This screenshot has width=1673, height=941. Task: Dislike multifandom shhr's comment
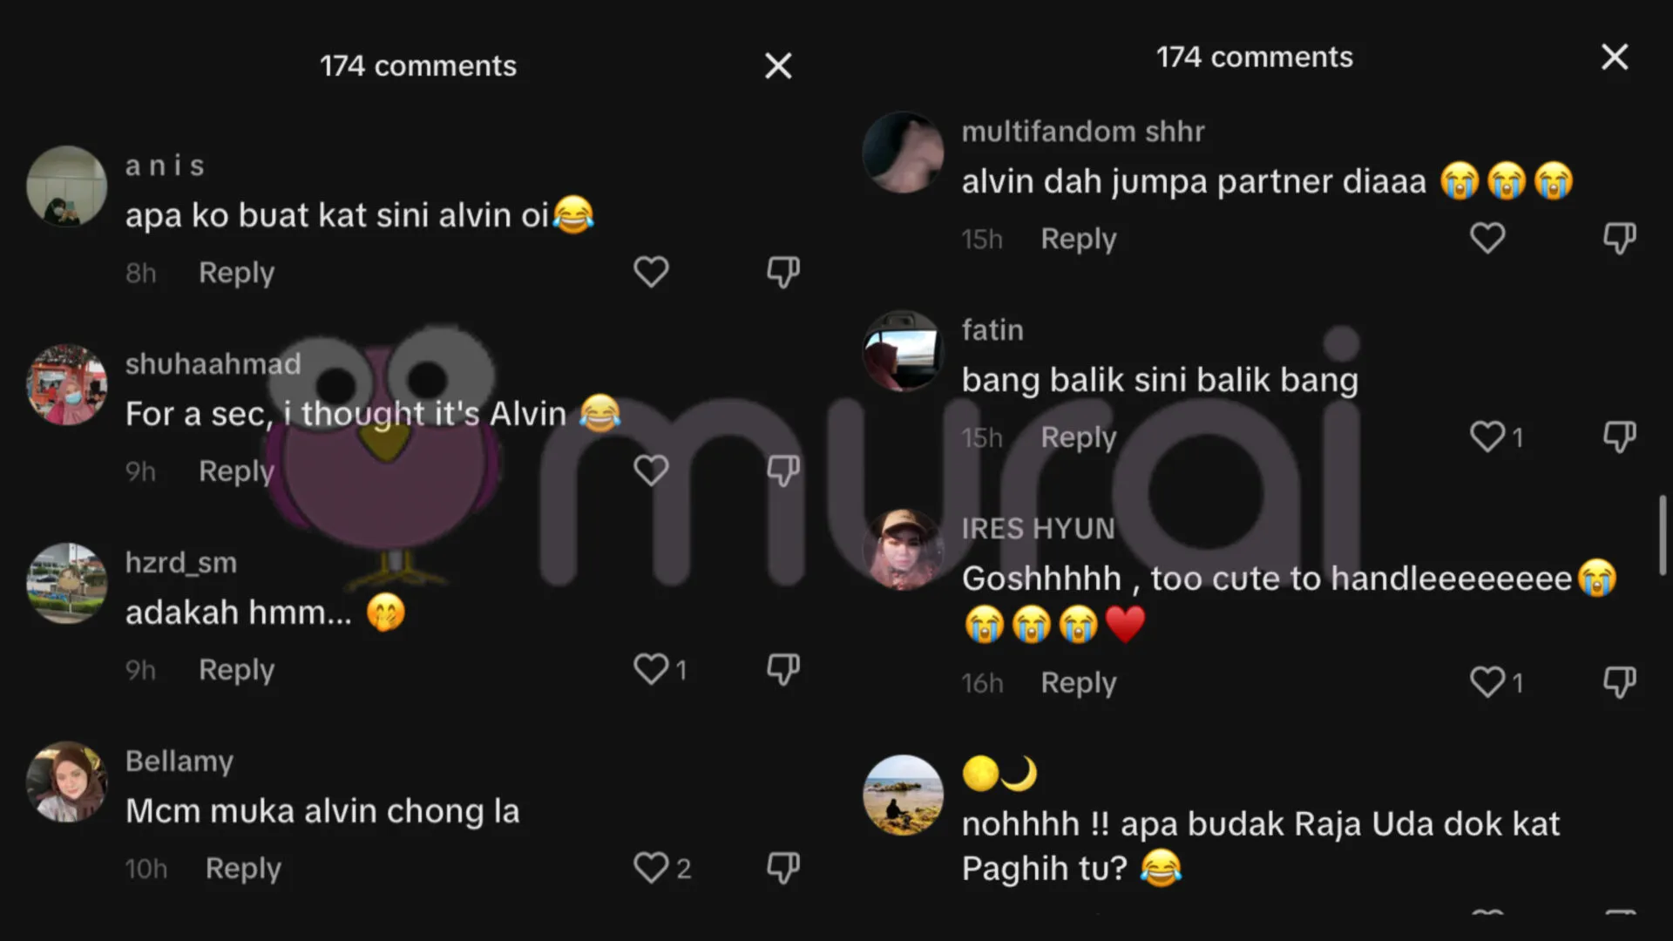point(1619,239)
